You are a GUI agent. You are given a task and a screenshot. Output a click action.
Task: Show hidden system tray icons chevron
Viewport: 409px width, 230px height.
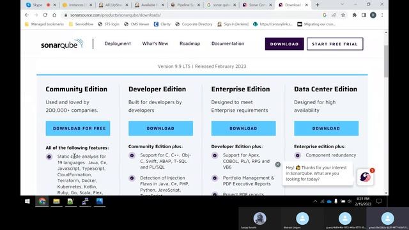pos(315,201)
